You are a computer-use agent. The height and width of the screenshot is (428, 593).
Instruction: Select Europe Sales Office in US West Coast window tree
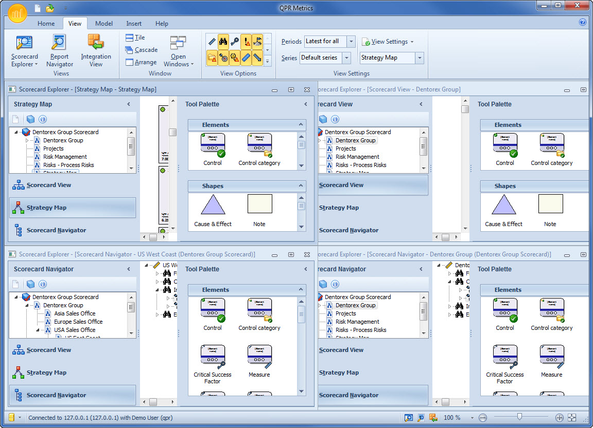[78, 322]
